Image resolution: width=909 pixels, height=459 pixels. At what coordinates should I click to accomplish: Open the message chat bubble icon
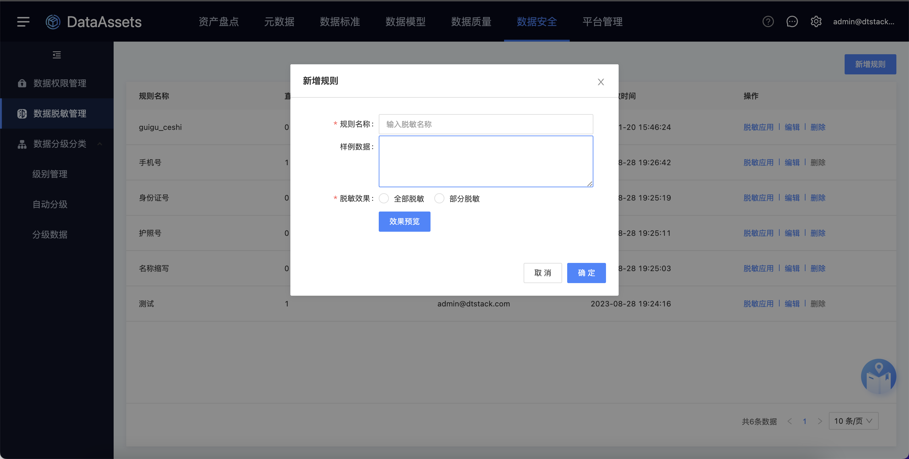[x=792, y=22]
